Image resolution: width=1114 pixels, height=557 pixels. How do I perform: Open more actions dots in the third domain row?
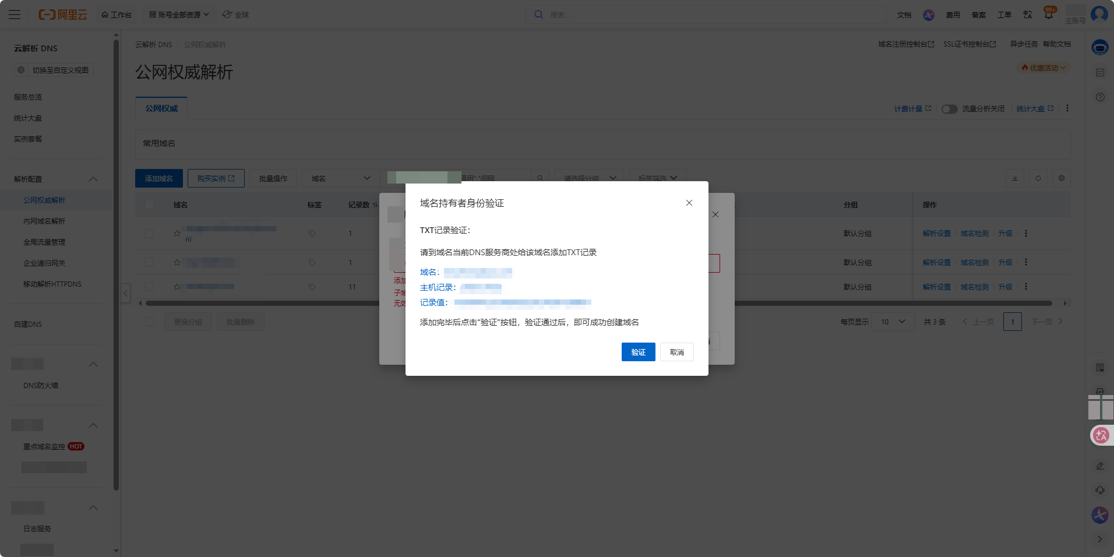tap(1026, 287)
